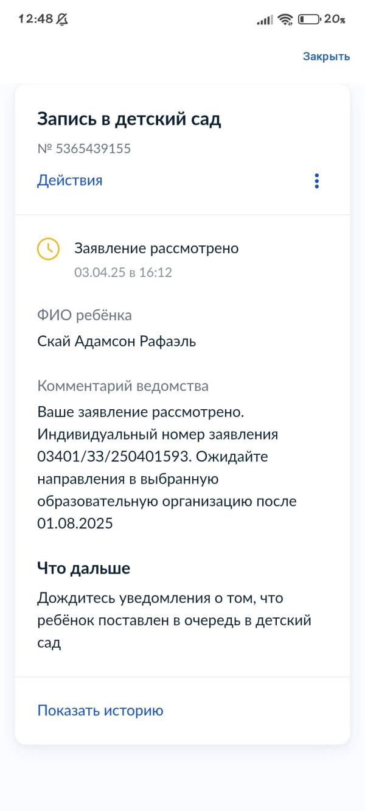365x811 pixels.
Task: Tap the 20% battery percentage text
Action: click(335, 19)
